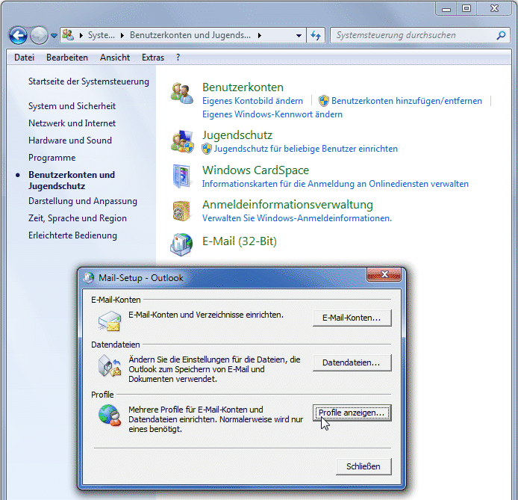518x500 pixels.
Task: Open Zeit, Sprache und Region category
Action: (78, 218)
